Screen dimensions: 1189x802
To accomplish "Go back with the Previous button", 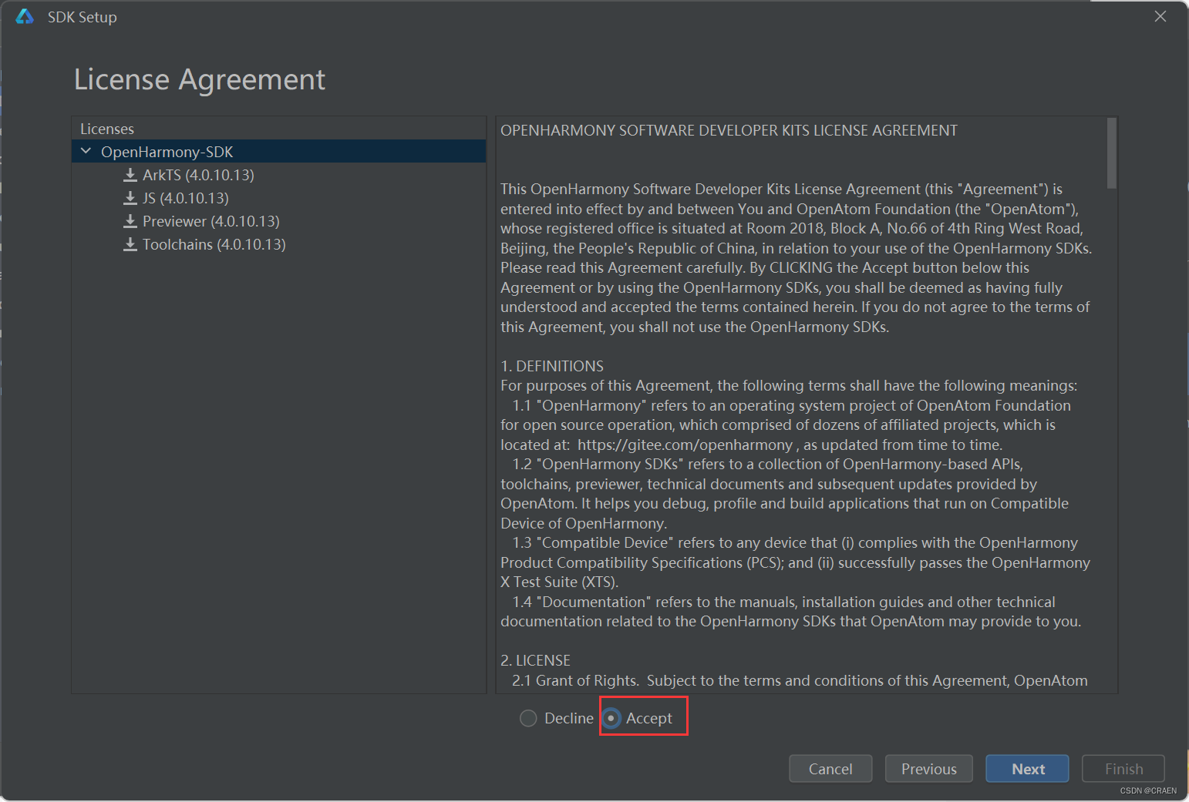I will [x=929, y=769].
